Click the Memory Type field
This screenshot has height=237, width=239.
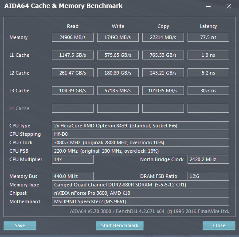(141, 185)
